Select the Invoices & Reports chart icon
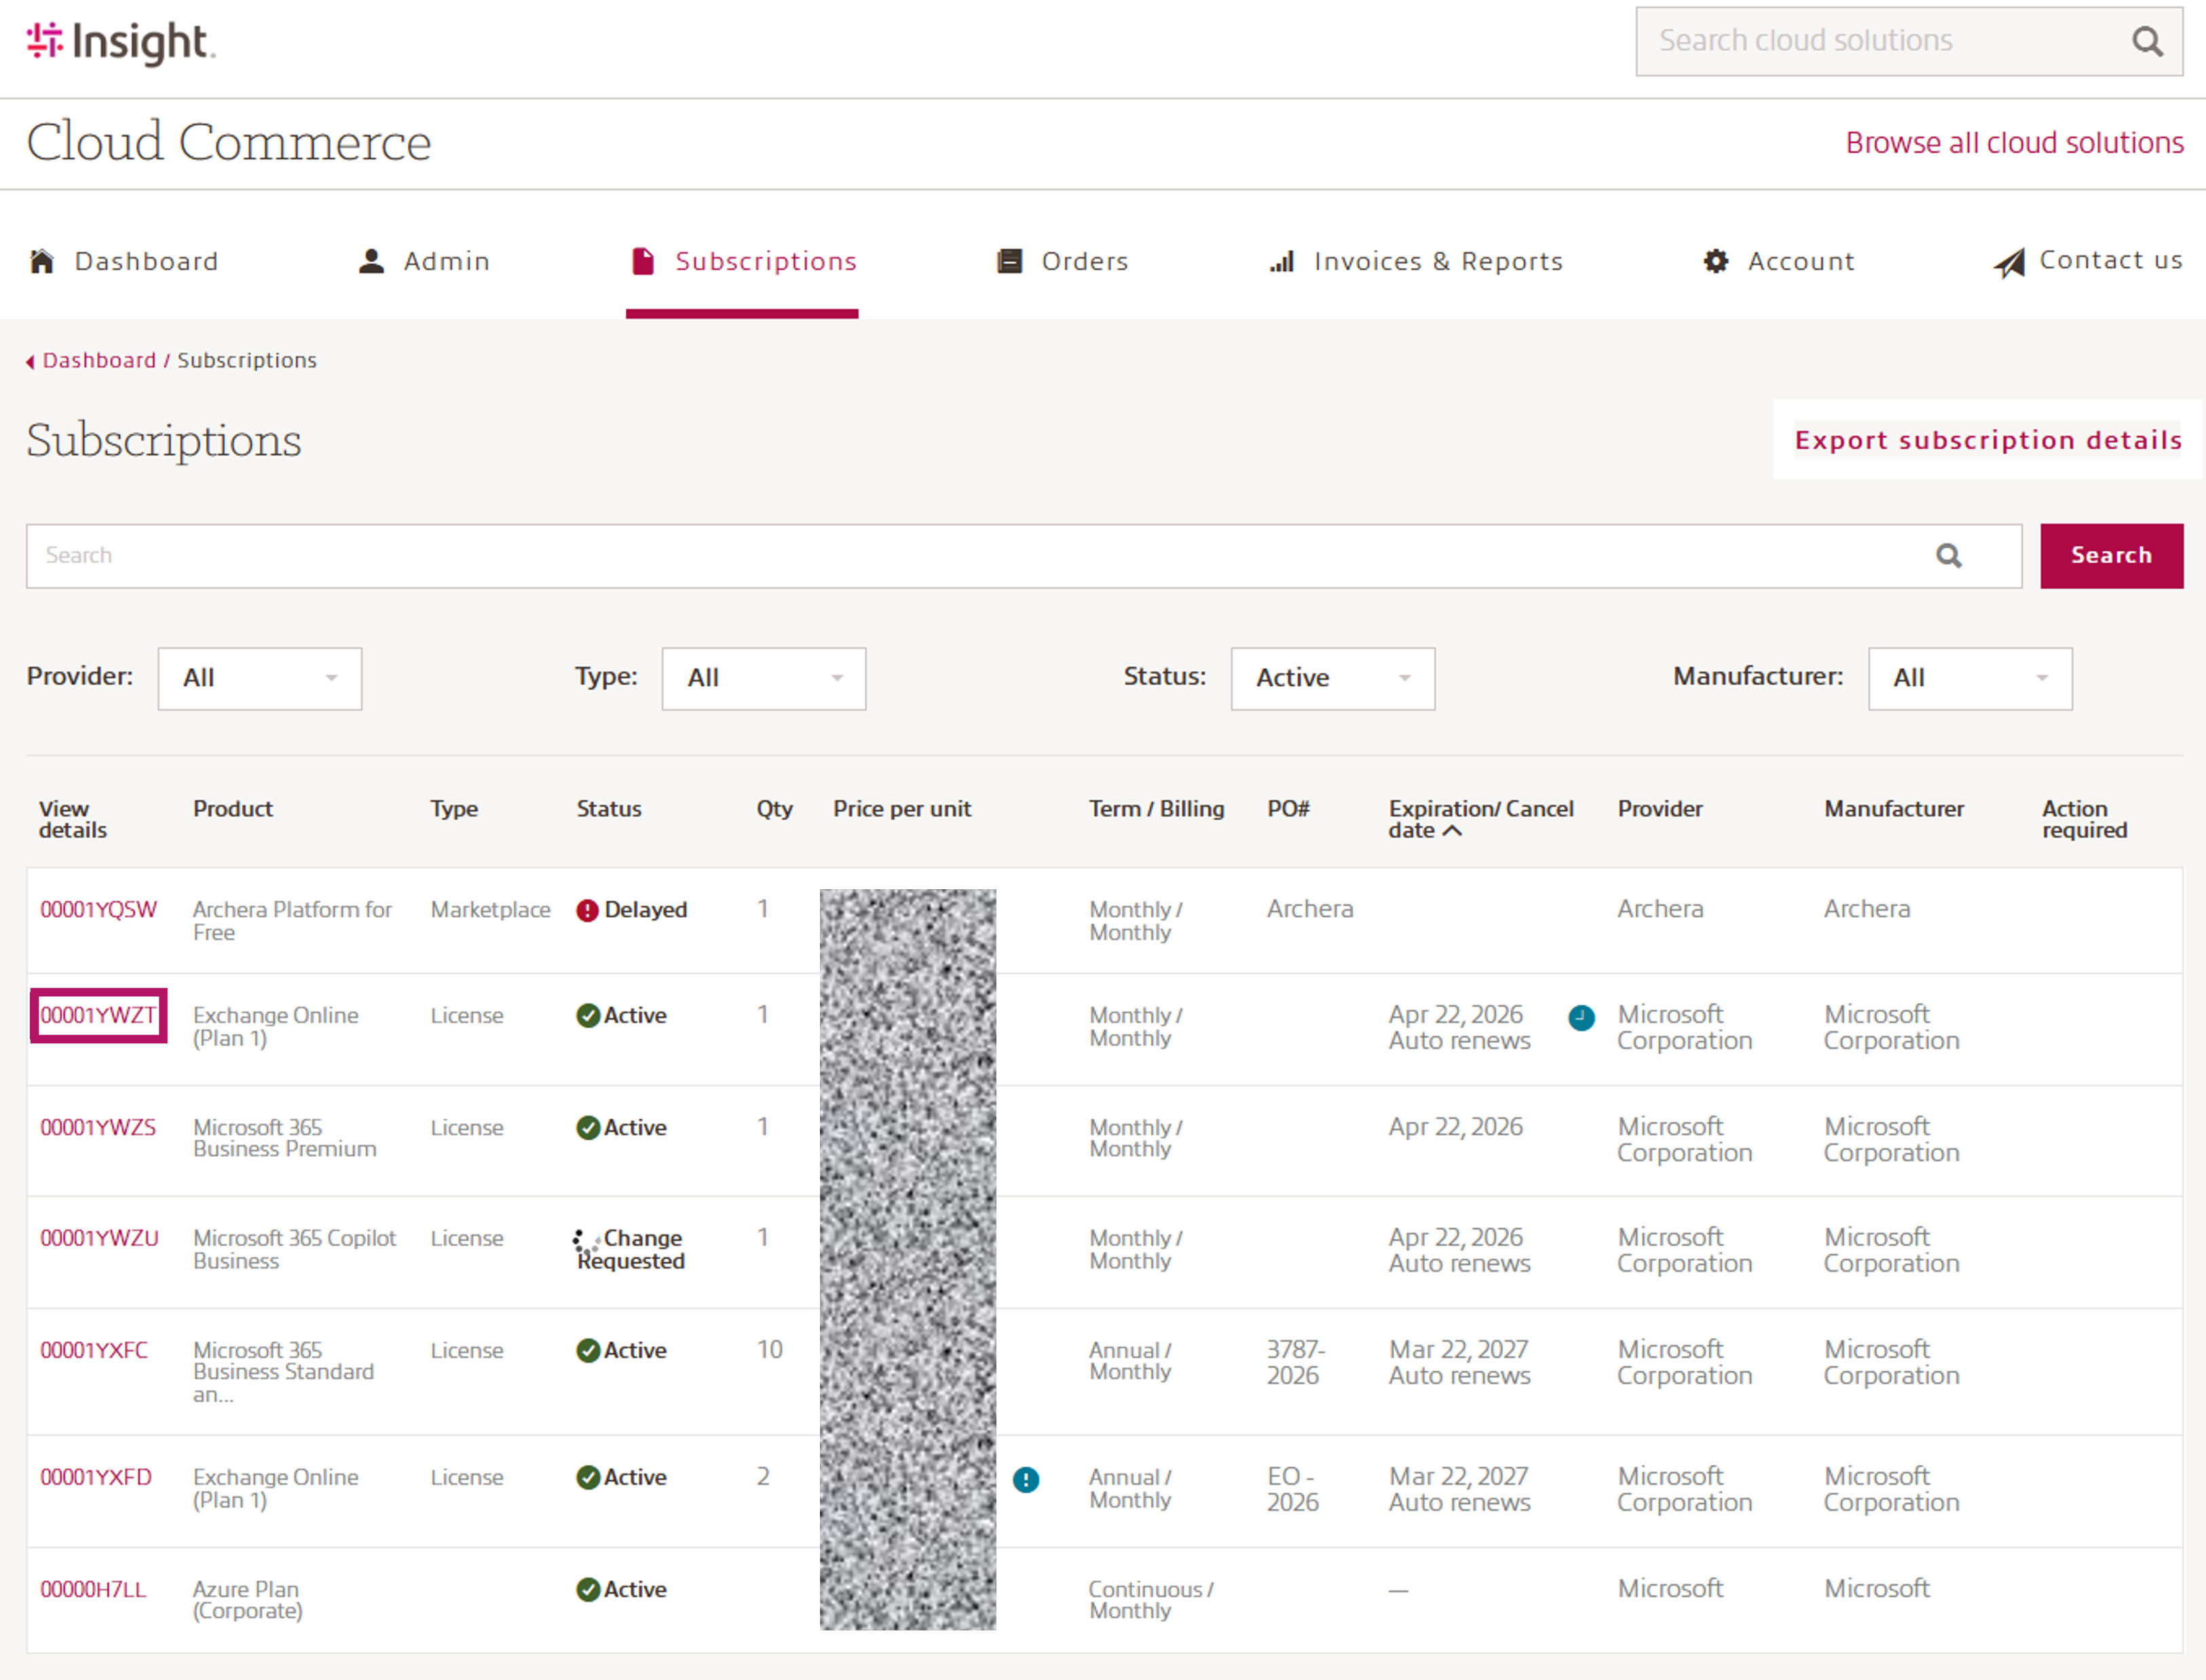Image resolution: width=2206 pixels, height=1680 pixels. [1283, 261]
